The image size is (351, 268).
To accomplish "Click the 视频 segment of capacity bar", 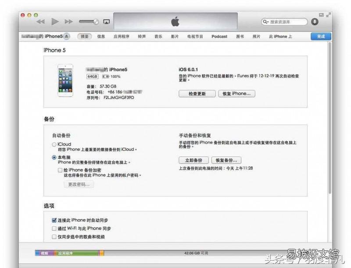I will [x=44, y=253].
